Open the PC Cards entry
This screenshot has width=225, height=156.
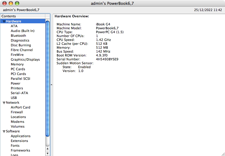(18, 69)
